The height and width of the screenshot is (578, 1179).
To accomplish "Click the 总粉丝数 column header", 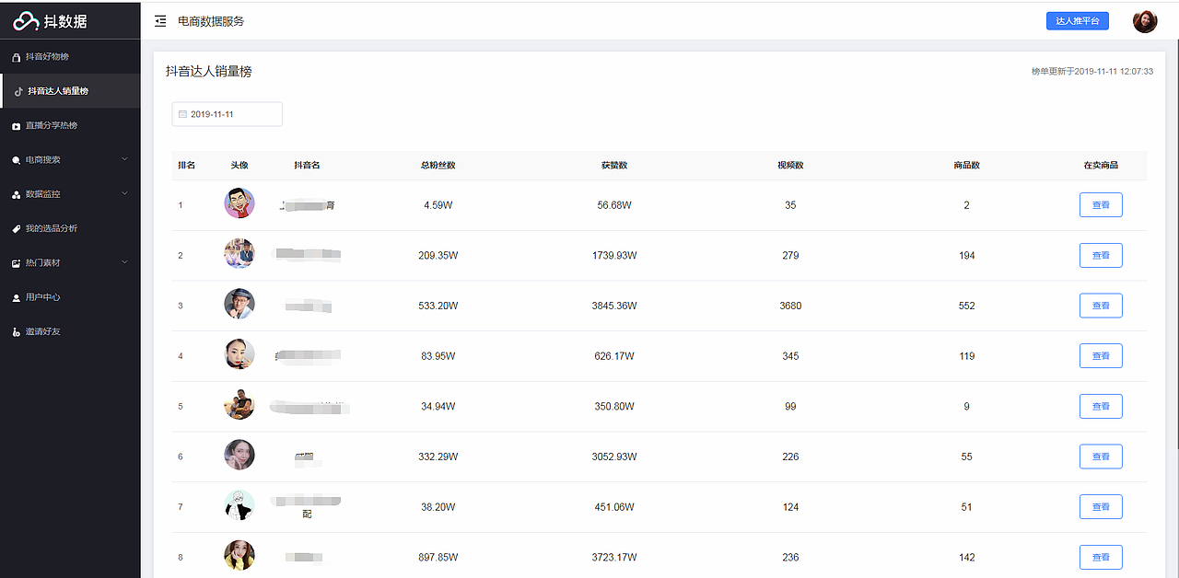I will (438, 166).
